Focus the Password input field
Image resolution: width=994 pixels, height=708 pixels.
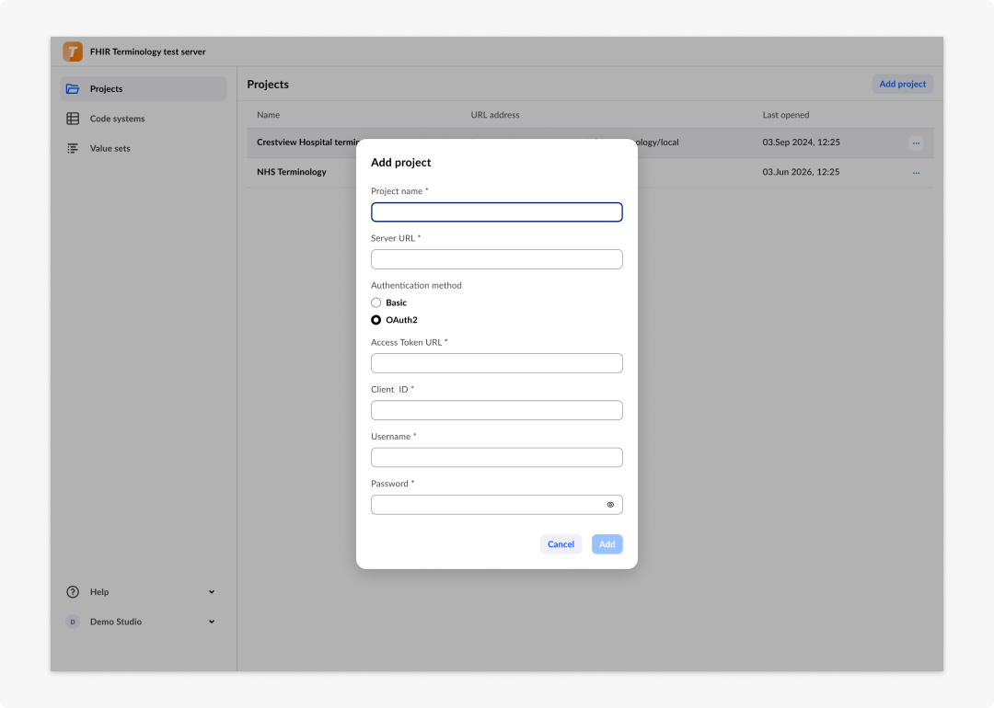point(497,505)
